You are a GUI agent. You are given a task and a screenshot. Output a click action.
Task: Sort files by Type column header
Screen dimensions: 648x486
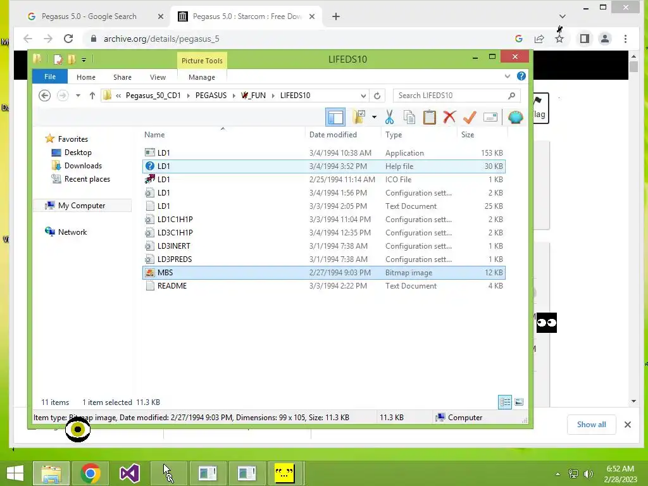pos(394,135)
